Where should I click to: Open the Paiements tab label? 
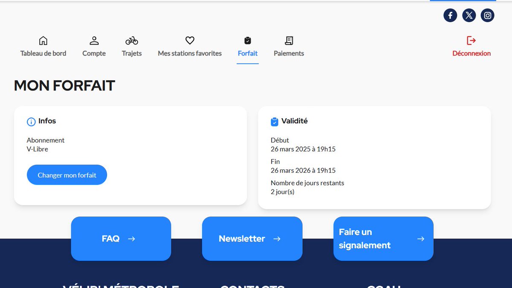pyautogui.click(x=289, y=53)
